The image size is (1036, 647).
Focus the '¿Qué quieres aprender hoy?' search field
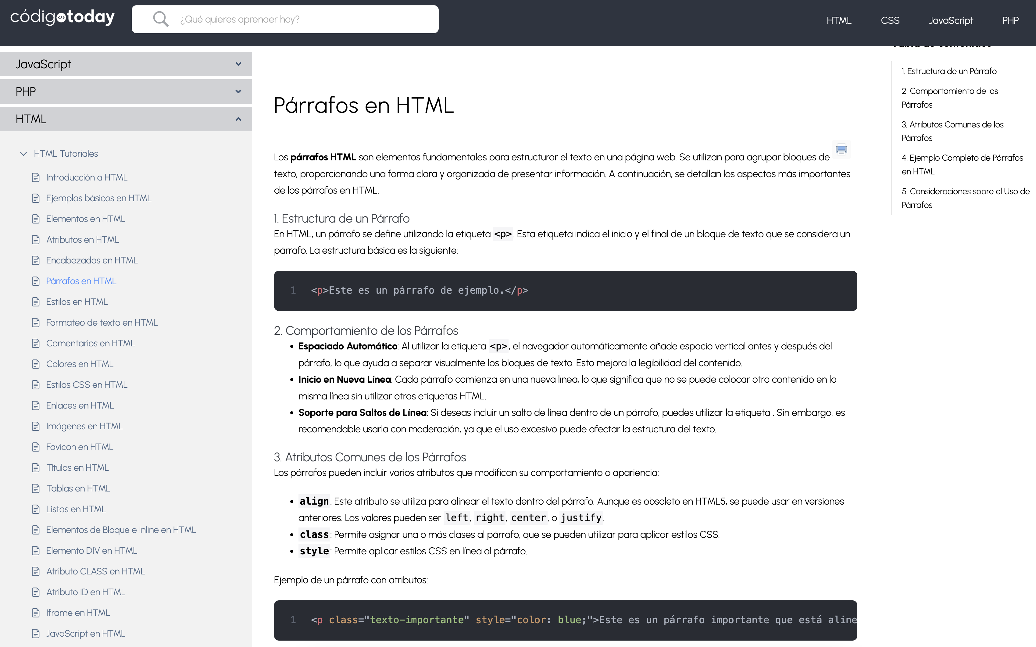tap(285, 19)
